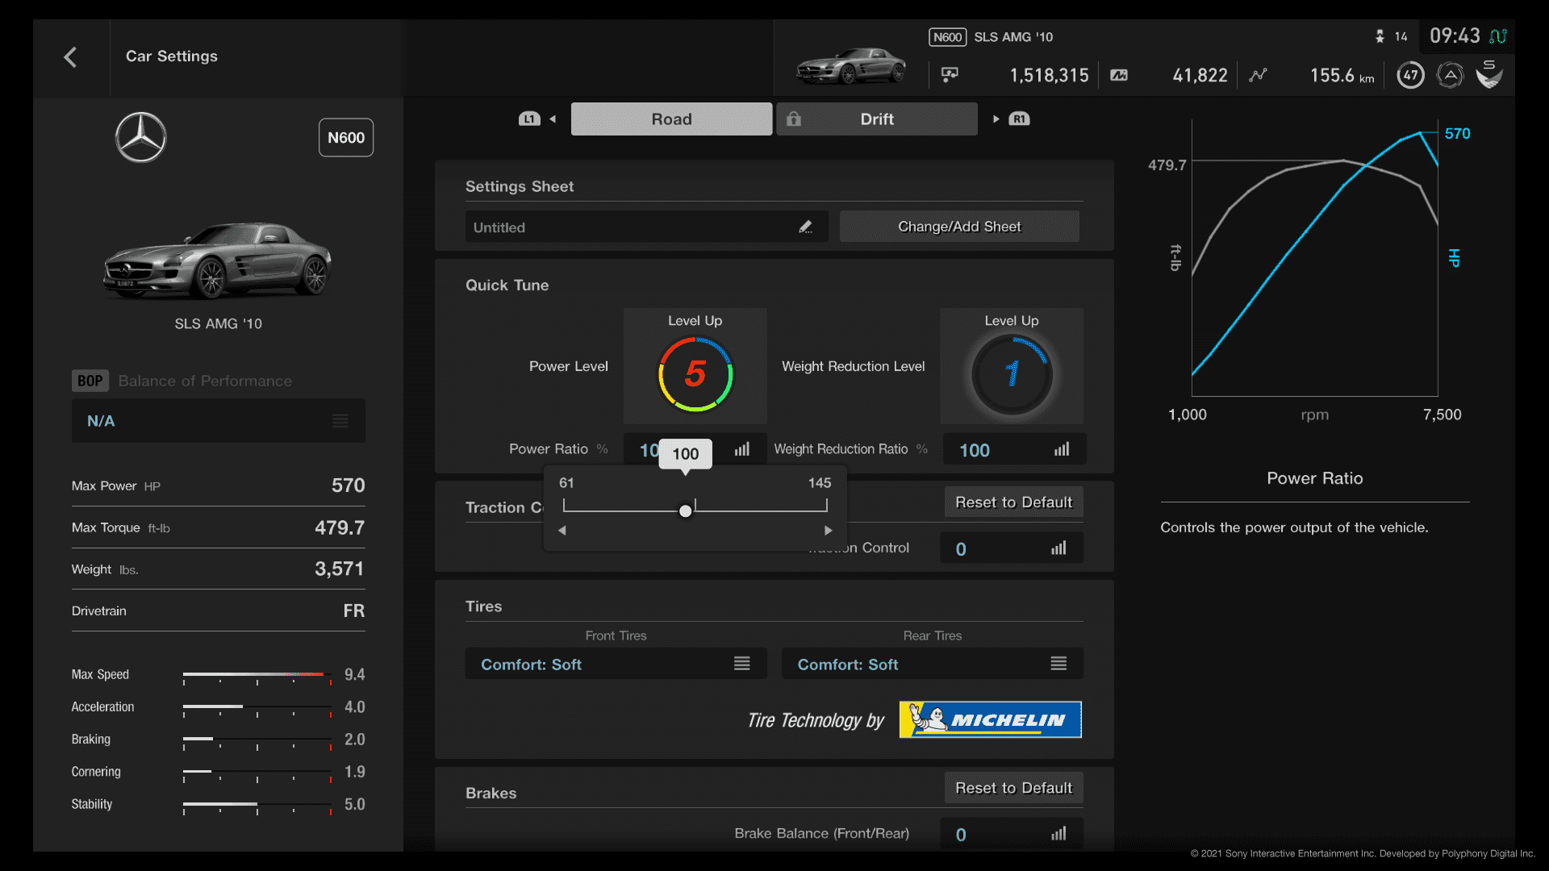Click the N600 category badge in left panel

(x=346, y=138)
